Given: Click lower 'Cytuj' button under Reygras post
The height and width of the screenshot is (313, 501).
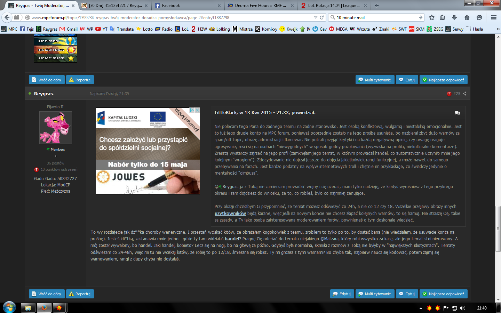Looking at the screenshot, I should [407, 294].
